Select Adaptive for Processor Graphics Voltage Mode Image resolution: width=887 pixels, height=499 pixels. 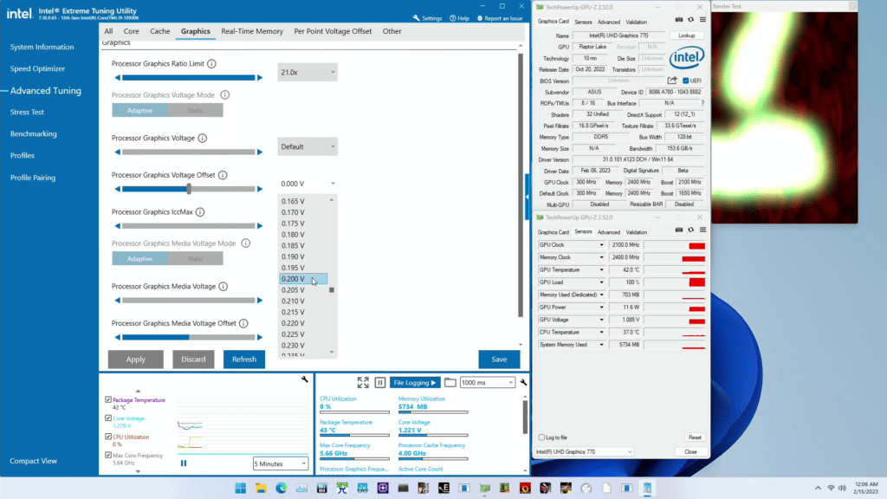point(139,110)
